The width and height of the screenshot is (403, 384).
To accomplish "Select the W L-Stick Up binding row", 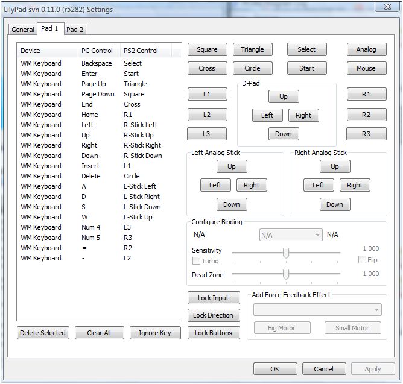I will pos(99,217).
